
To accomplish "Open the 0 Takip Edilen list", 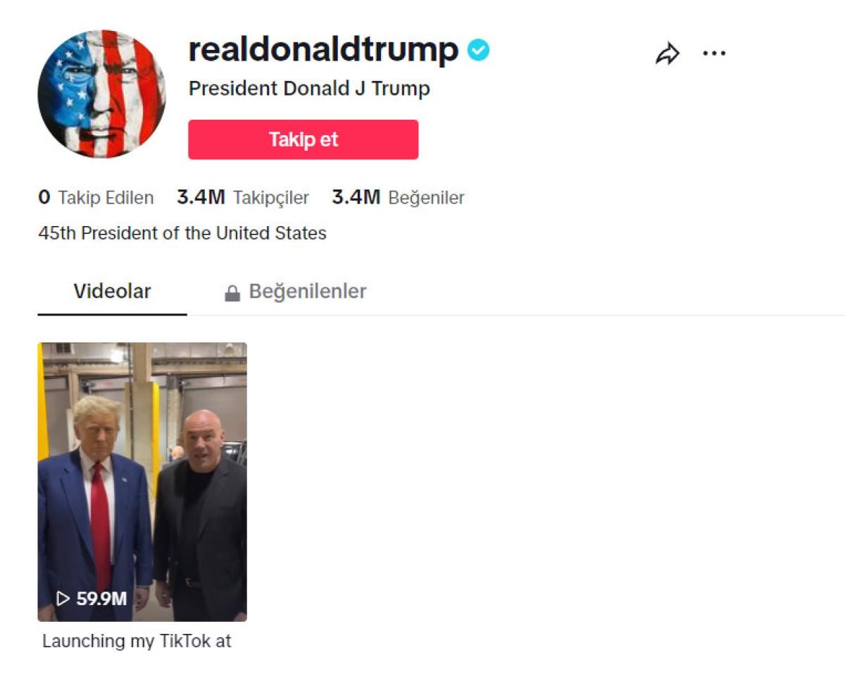I will [96, 198].
